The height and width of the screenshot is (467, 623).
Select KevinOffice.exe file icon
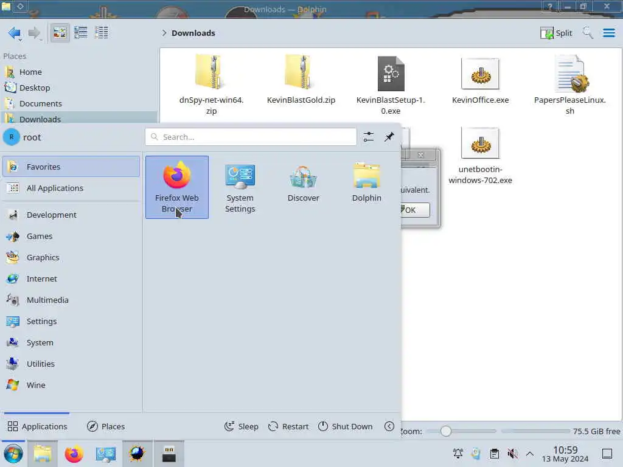tap(481, 74)
